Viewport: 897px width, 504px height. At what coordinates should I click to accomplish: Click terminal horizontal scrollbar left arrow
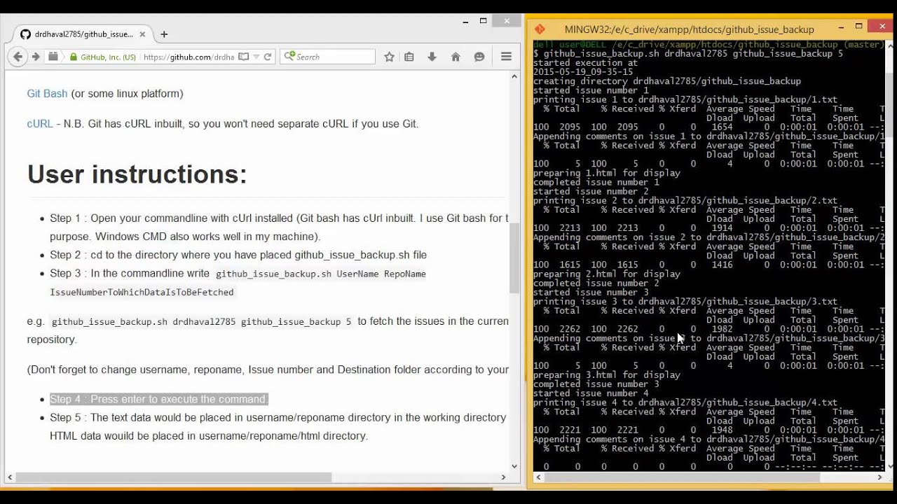(x=538, y=477)
